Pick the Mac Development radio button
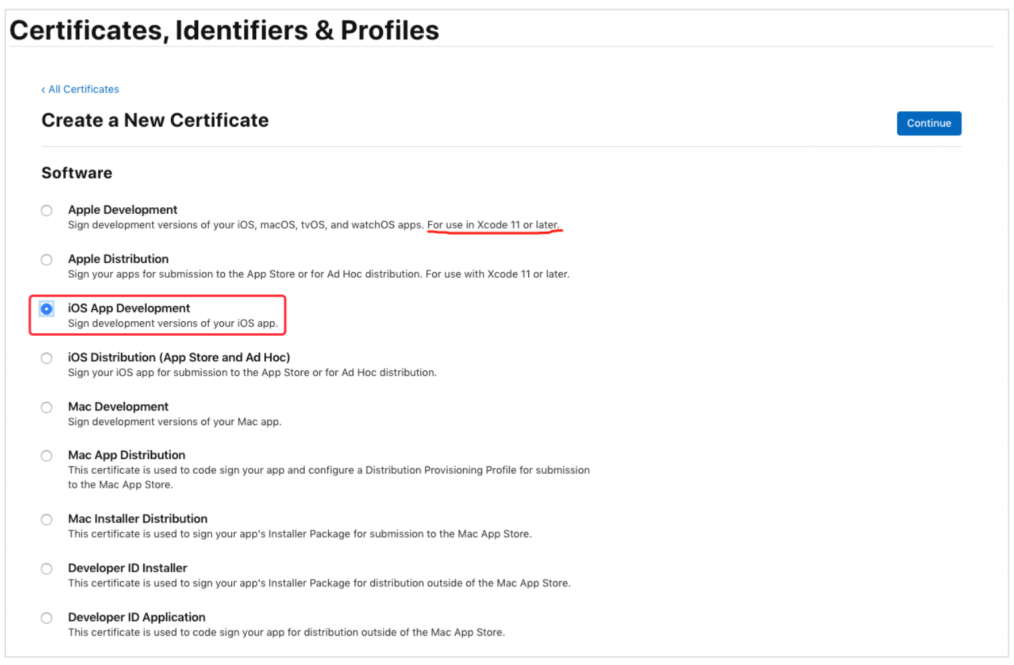The height and width of the screenshot is (665, 1014). [47, 408]
